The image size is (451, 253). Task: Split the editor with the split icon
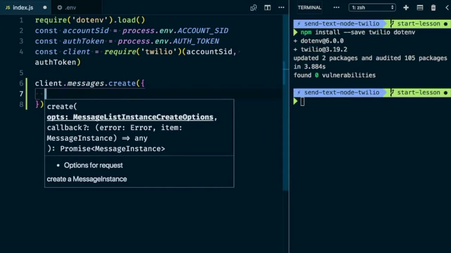(267, 7)
